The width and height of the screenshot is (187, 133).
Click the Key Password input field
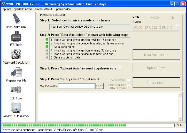click(x=76, y=86)
